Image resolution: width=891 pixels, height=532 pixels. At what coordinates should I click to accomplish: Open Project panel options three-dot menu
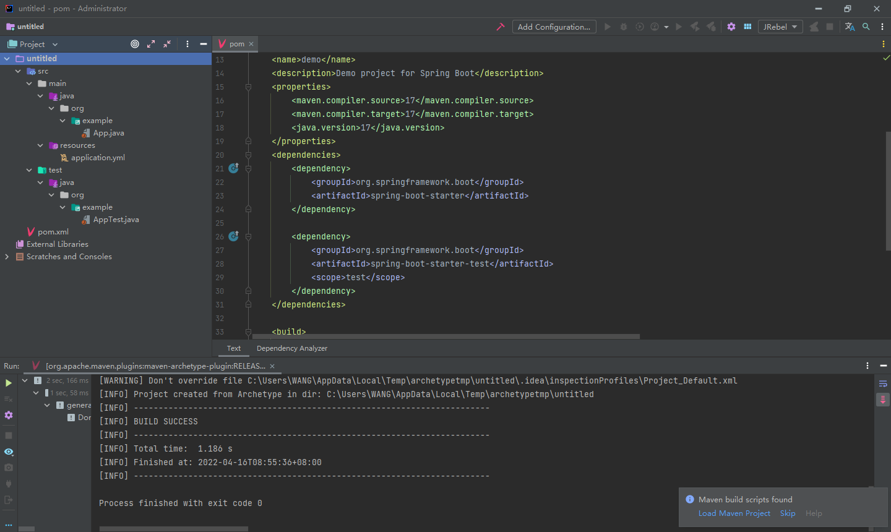[187, 44]
